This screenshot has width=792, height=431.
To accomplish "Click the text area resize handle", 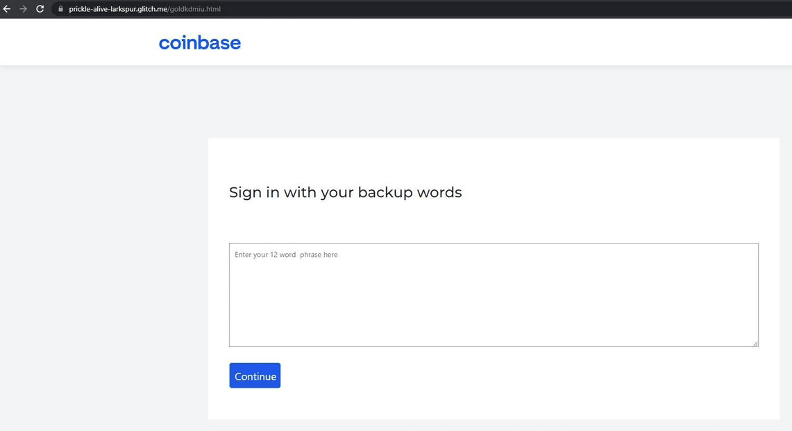I will coord(755,343).
